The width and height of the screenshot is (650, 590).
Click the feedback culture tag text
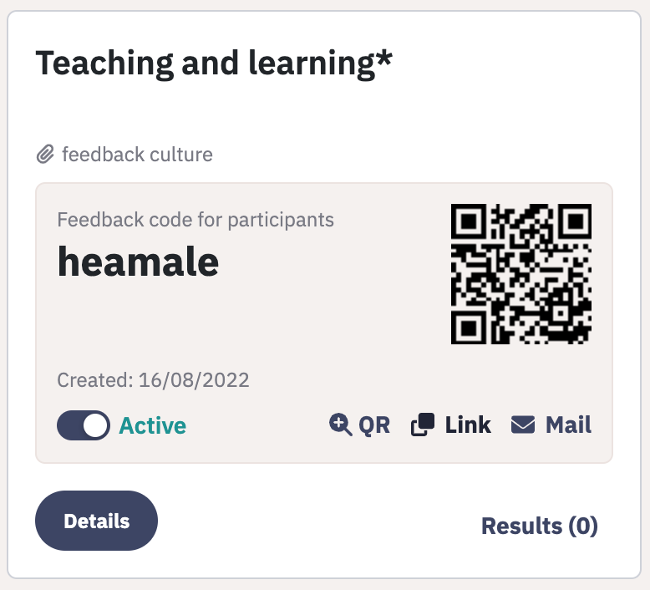pyautogui.click(x=137, y=155)
